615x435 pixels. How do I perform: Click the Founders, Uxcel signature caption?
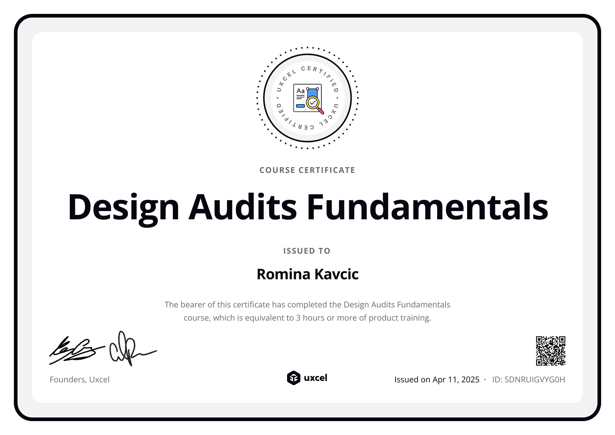(80, 379)
